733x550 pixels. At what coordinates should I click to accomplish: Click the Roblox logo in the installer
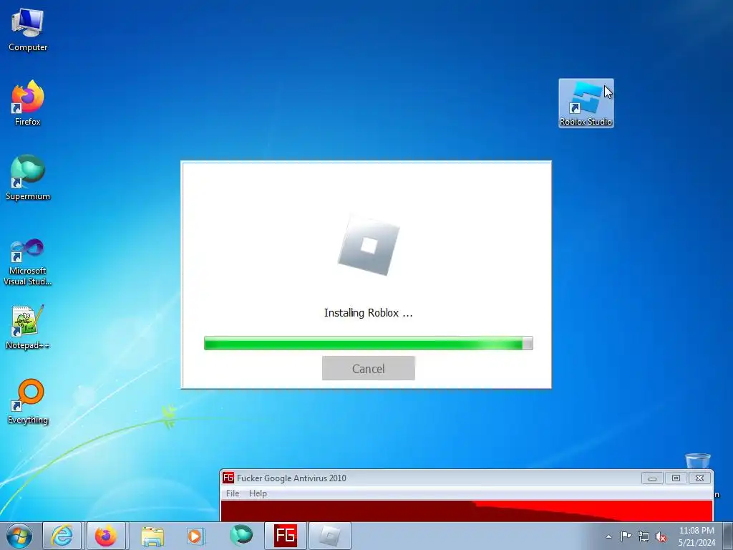pyautogui.click(x=369, y=246)
